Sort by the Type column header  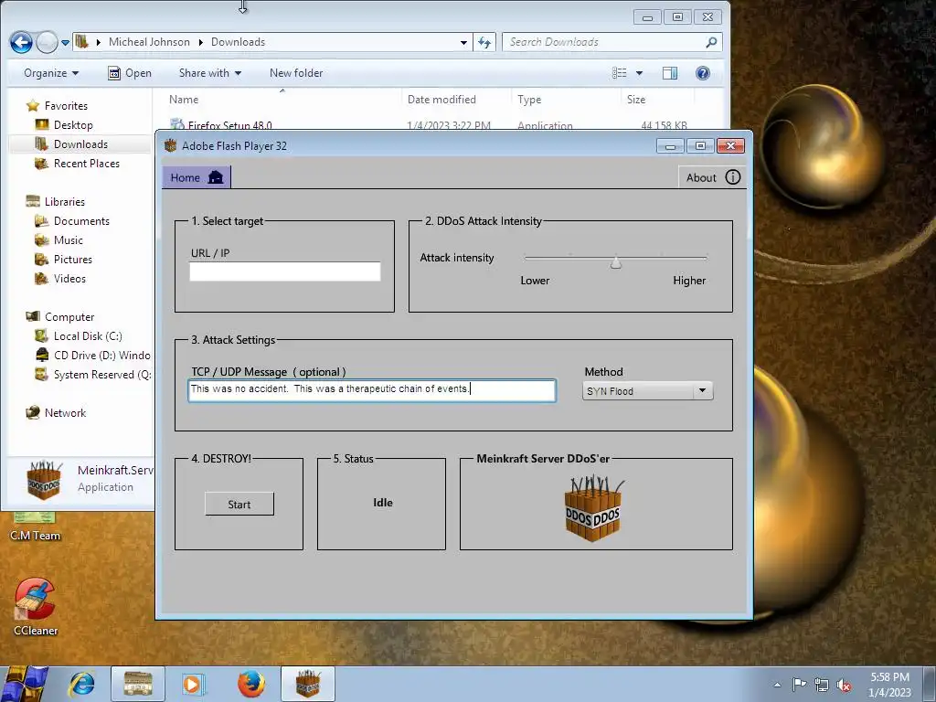click(529, 100)
